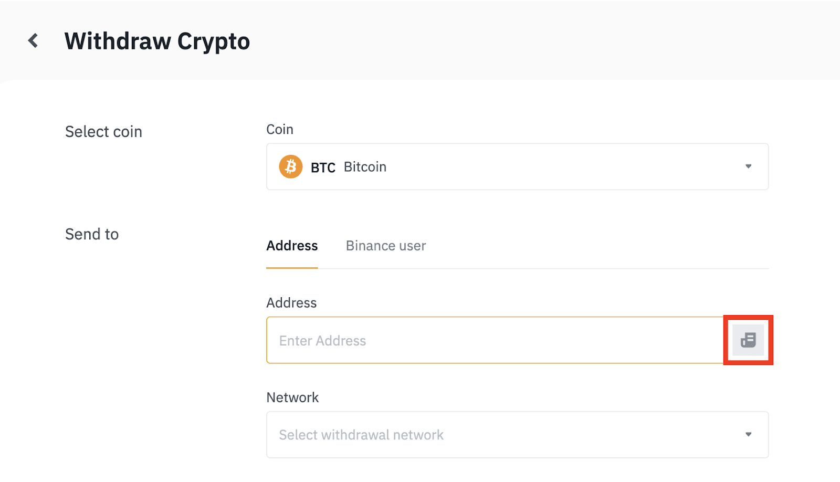Click the Withdraw Crypto page title
Viewport: 840px width, 482px height.
[157, 41]
